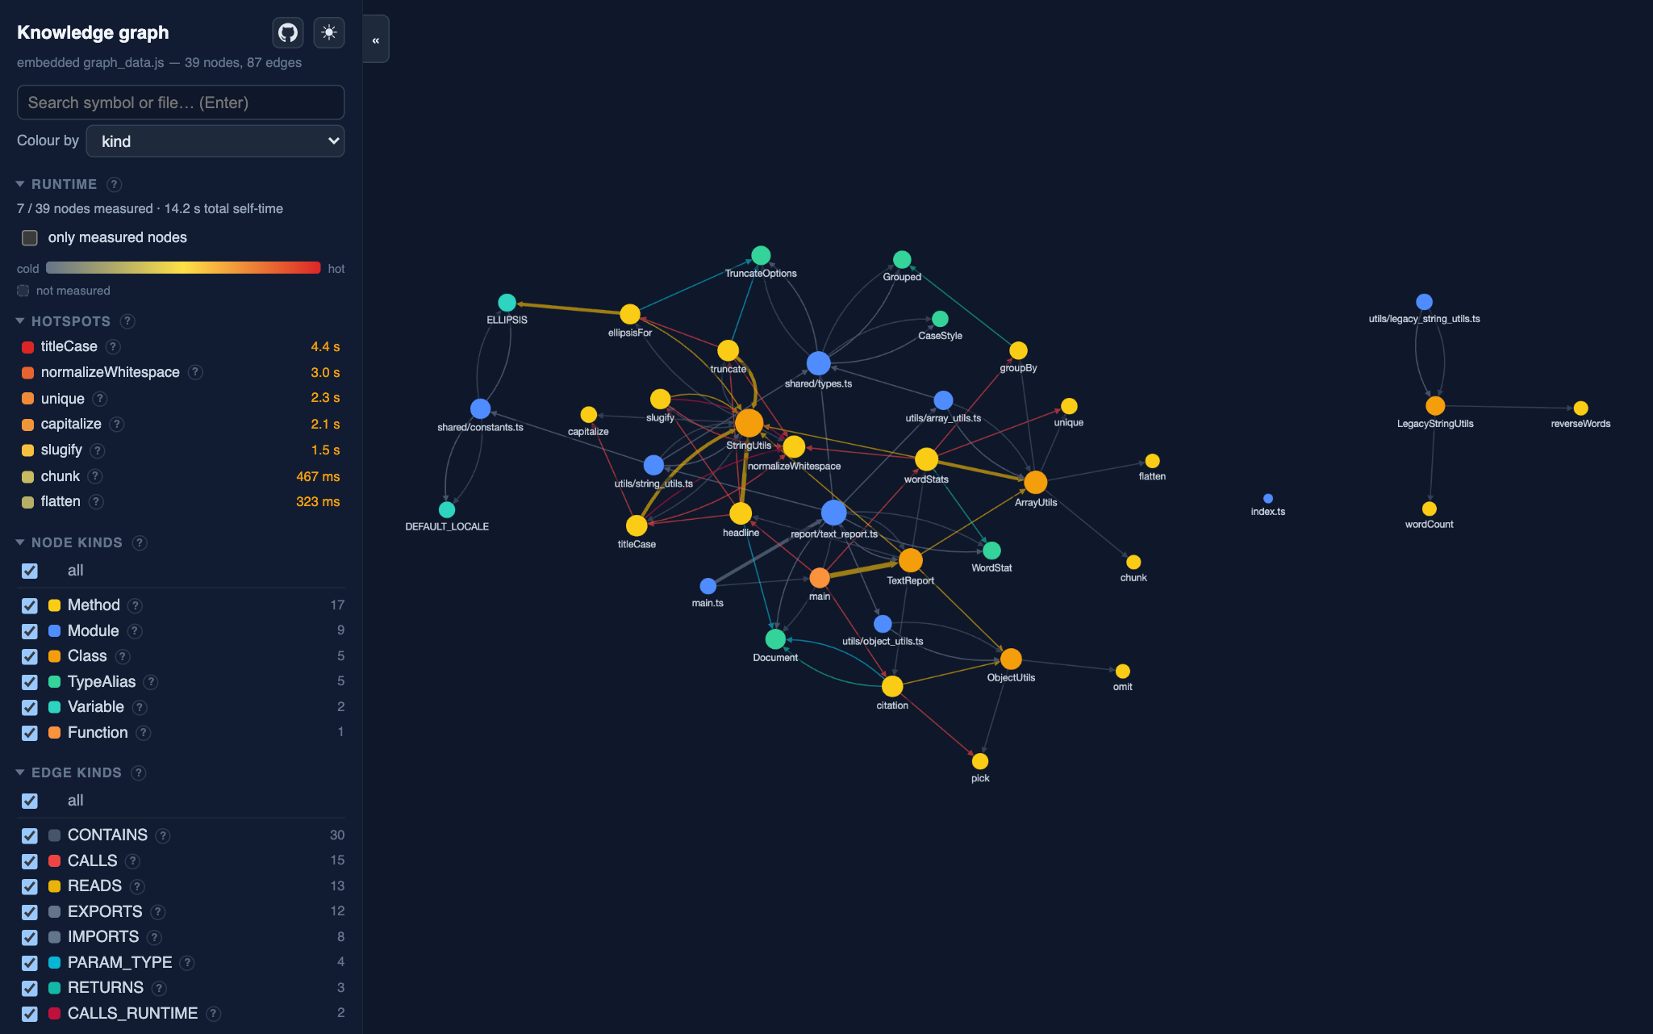Click help icon beside normalizeWhitespace hotspot
1653x1034 pixels.
tap(195, 372)
